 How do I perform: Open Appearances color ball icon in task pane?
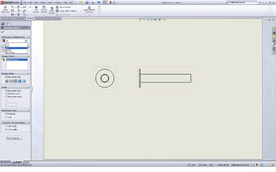coord(274,48)
